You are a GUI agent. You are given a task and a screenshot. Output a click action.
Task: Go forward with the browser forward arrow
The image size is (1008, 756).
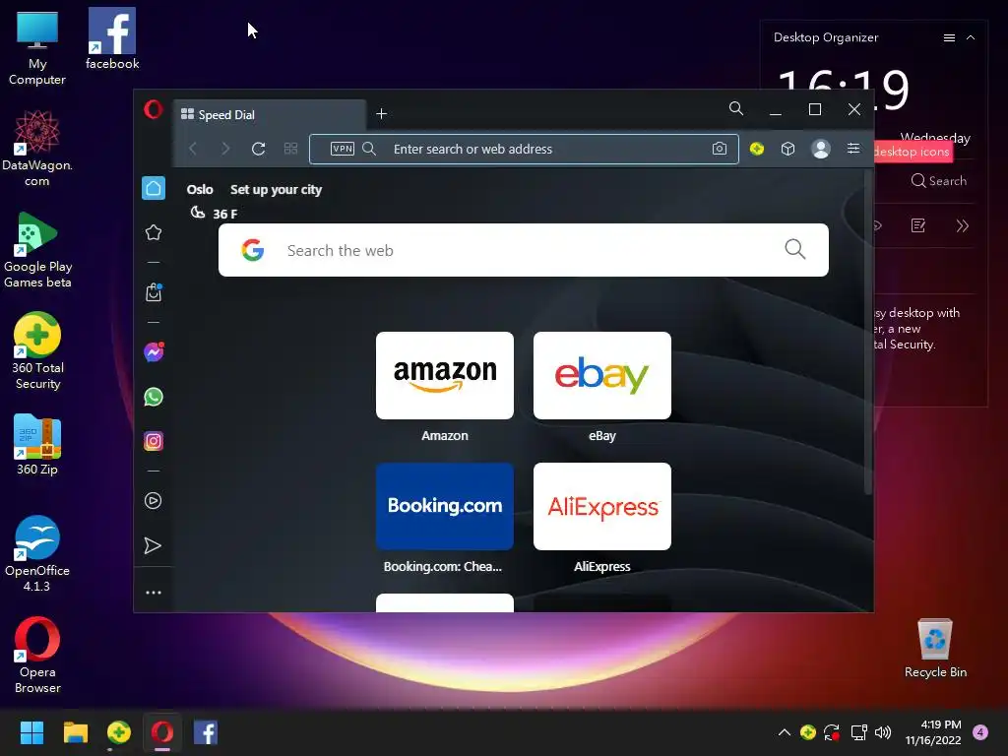click(225, 150)
